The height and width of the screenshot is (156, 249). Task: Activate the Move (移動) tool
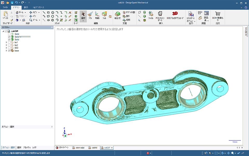(97, 15)
